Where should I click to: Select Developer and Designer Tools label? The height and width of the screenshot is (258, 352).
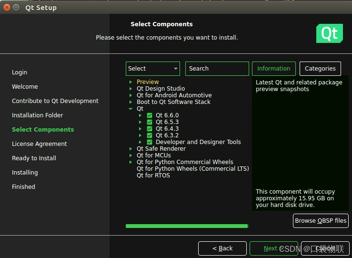pos(198,142)
